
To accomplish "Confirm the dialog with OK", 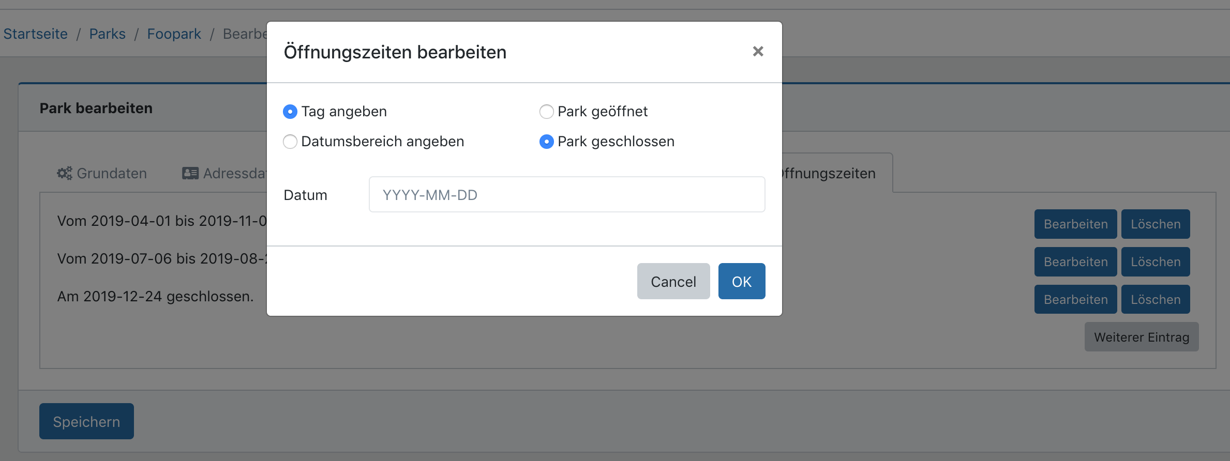I will [x=741, y=282].
